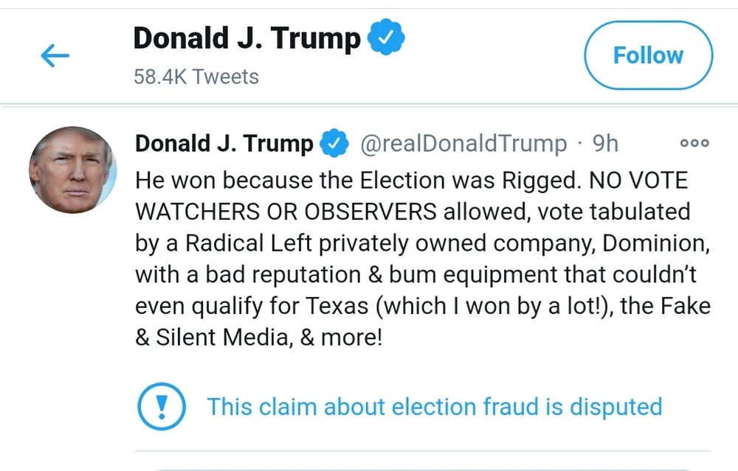This screenshot has width=738, height=471.
Task: Click the verified badge in the header
Action: 385,39
